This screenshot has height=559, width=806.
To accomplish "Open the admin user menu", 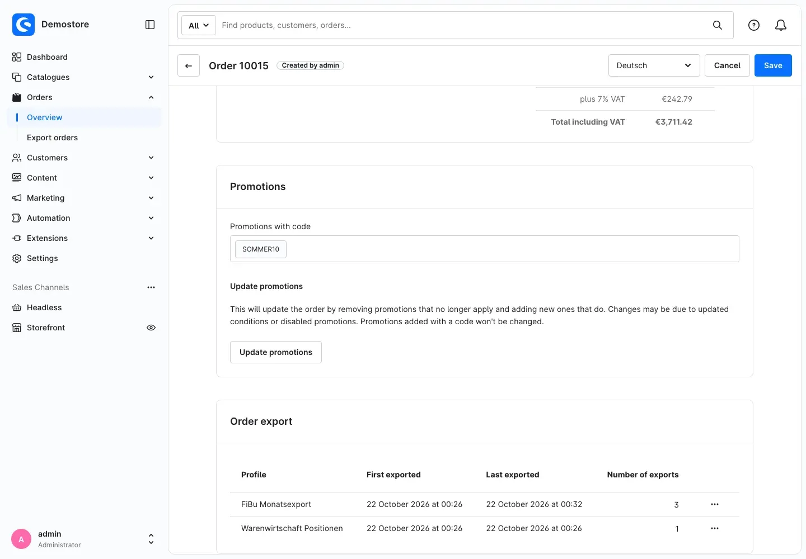I will [x=84, y=539].
